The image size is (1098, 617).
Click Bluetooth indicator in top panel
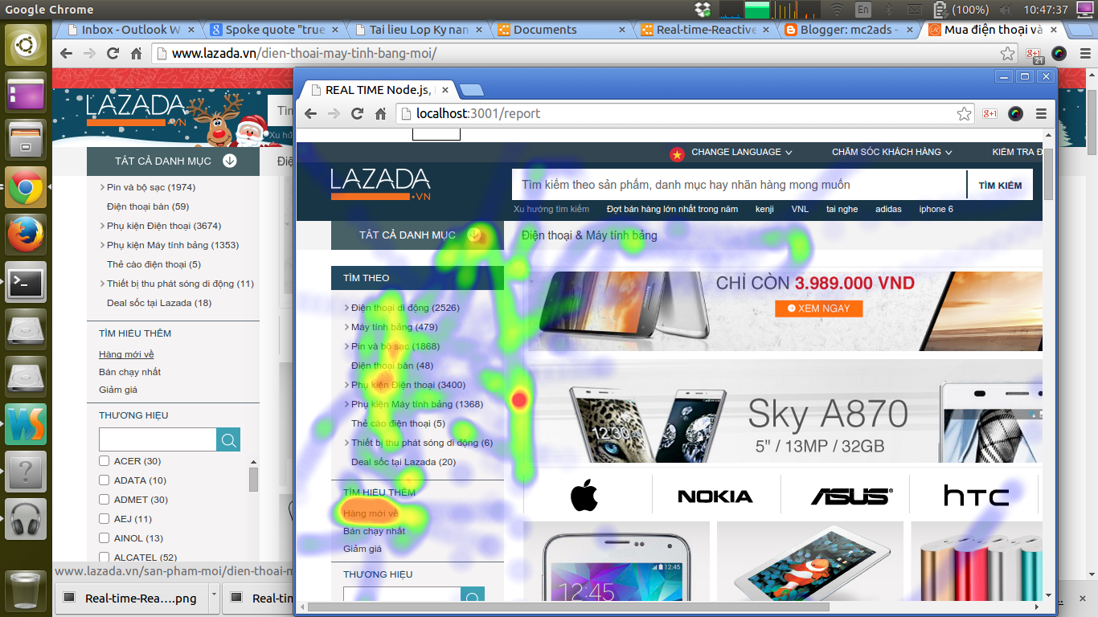pos(889,10)
